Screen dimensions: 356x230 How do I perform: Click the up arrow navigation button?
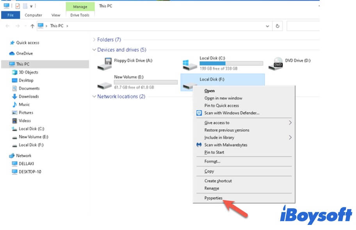[32, 26]
